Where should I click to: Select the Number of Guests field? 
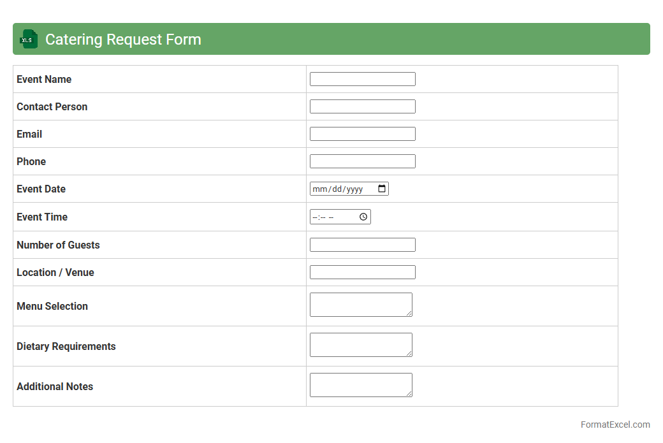pyautogui.click(x=362, y=245)
